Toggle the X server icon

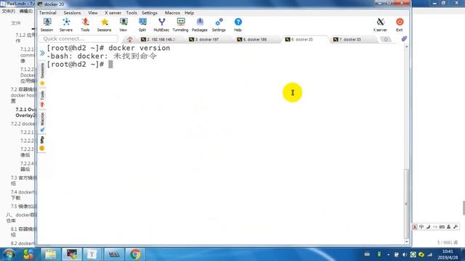pos(380,25)
